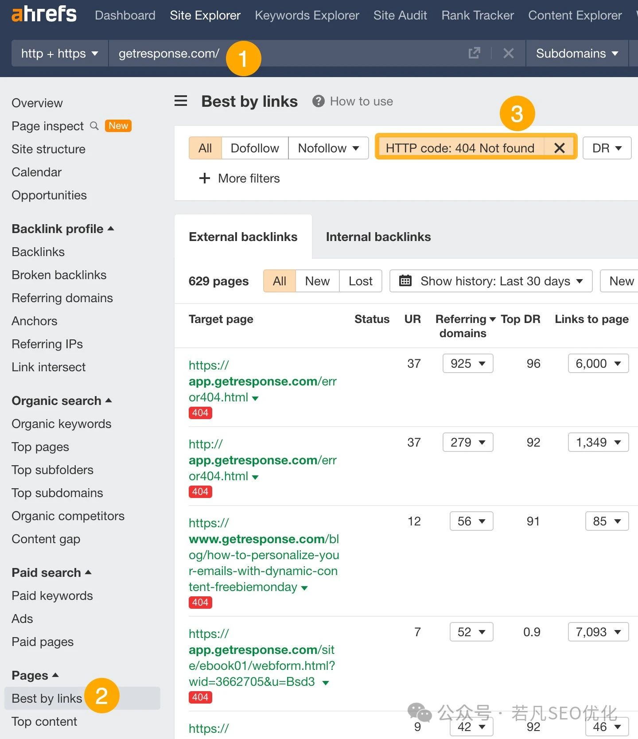Viewport: 638px width, 739px height.
Task: Open Rank Tracker in top nav
Action: pos(478,15)
